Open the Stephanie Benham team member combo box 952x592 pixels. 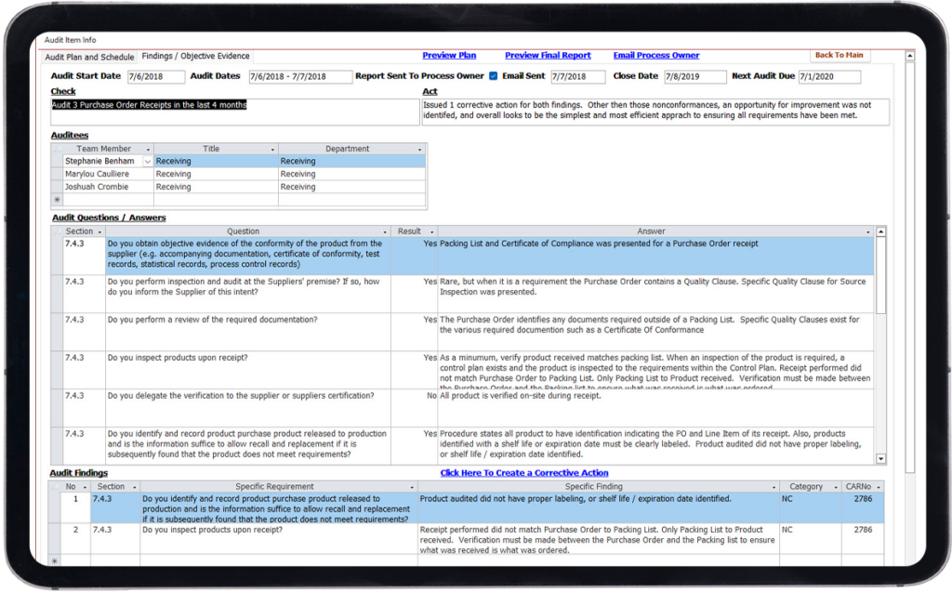point(149,162)
